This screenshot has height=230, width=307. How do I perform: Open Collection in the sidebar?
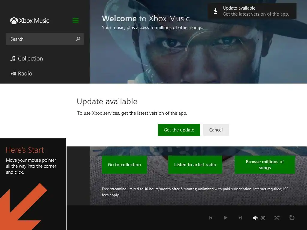point(27,58)
